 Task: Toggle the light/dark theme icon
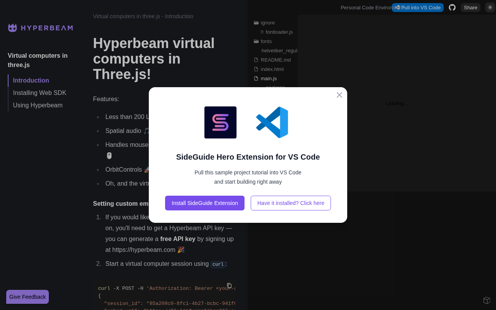[490, 7]
